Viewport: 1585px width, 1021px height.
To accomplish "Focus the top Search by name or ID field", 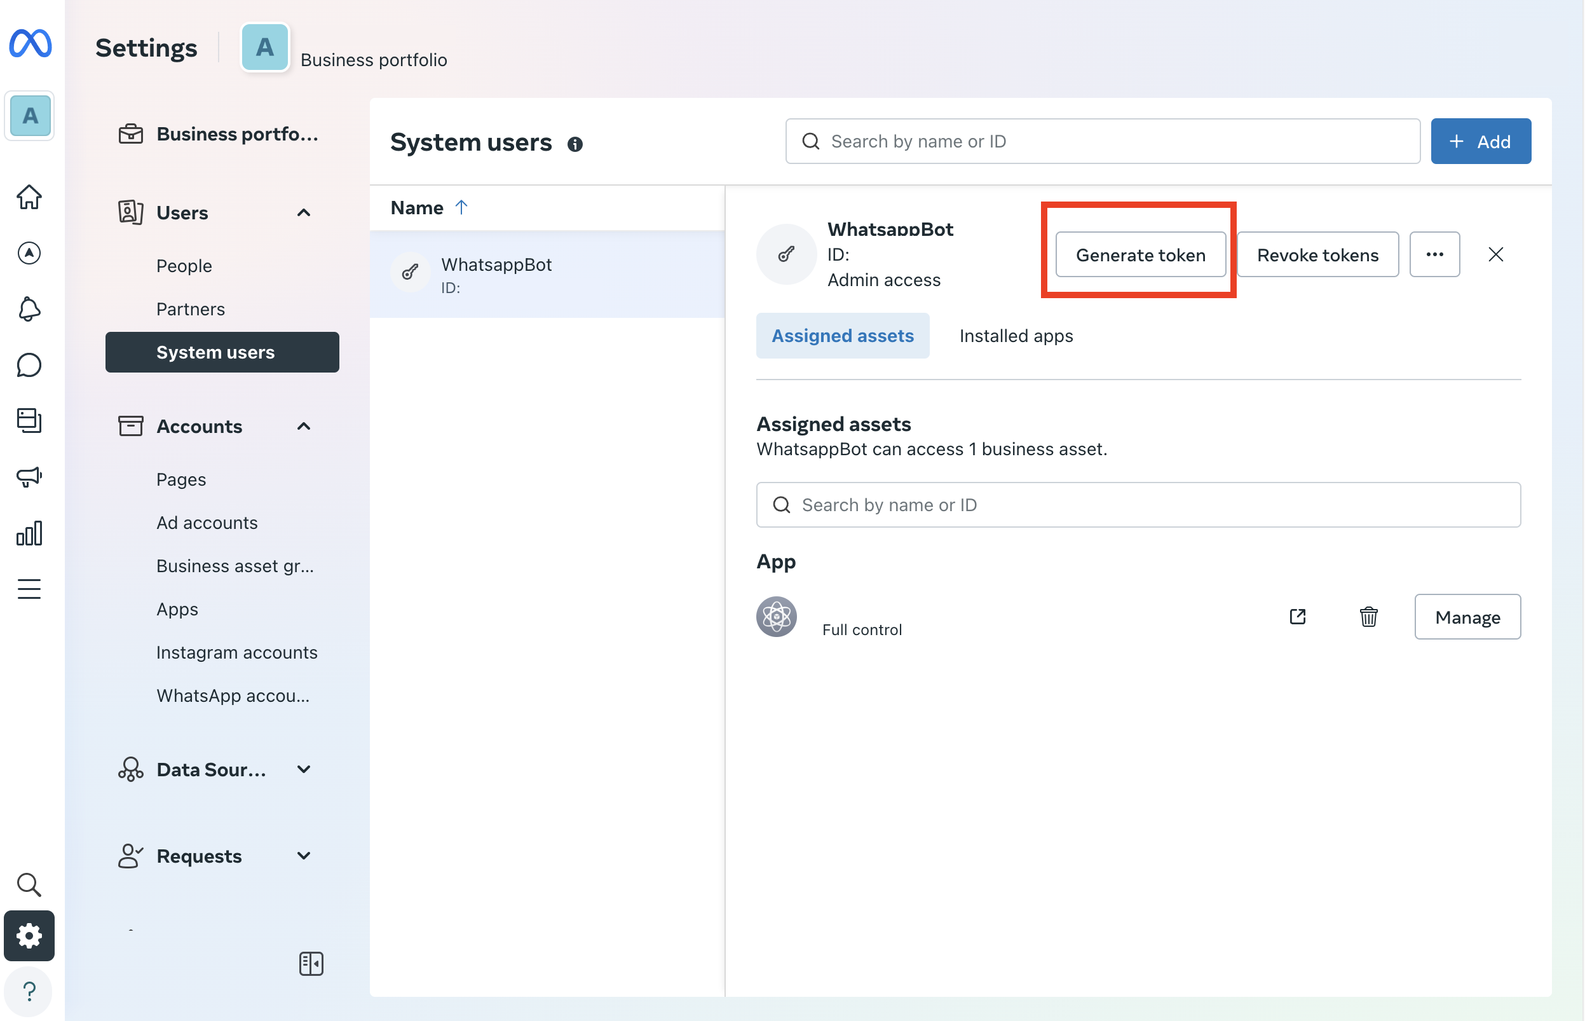I will pyautogui.click(x=1102, y=141).
